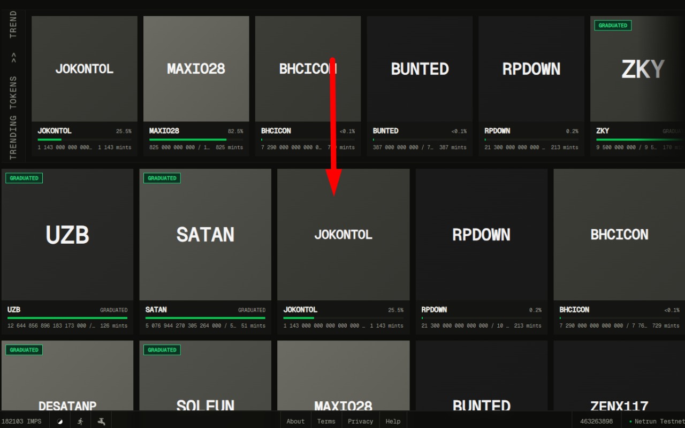The image size is (685, 428).
Task: Open the ZENX117 token artwork
Action: point(619,376)
